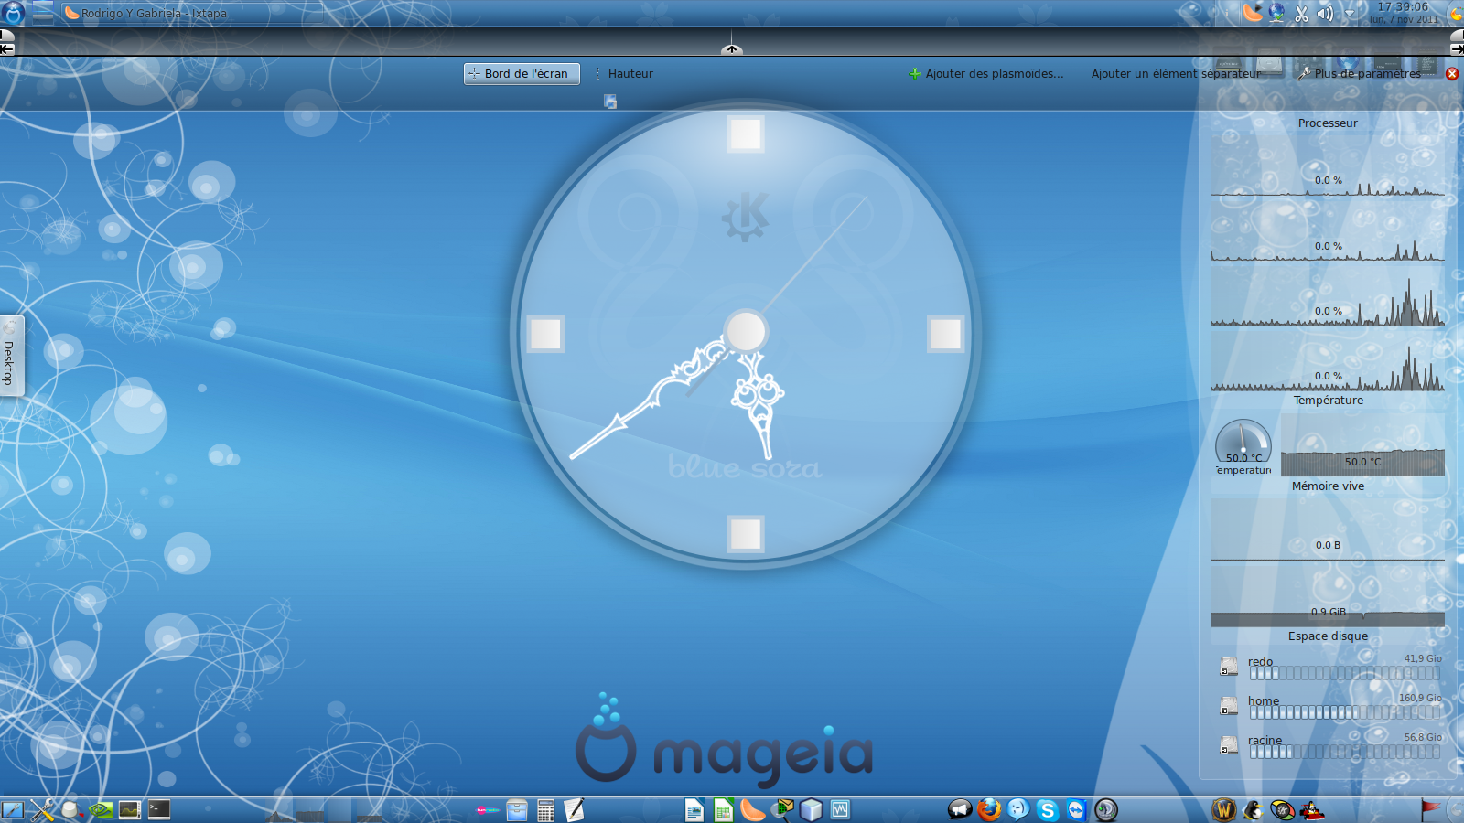
Task: Launch the calculator icon
Action: pyautogui.click(x=546, y=809)
